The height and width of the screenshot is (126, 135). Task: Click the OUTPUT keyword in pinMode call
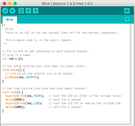click(31, 77)
